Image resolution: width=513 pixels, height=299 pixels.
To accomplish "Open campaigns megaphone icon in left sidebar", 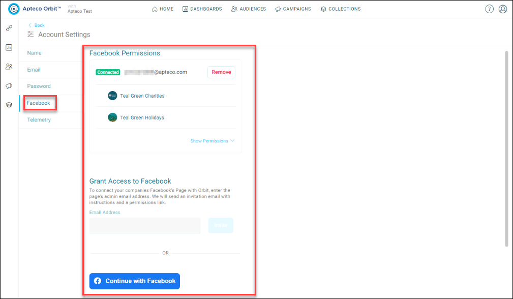I will [x=9, y=86].
